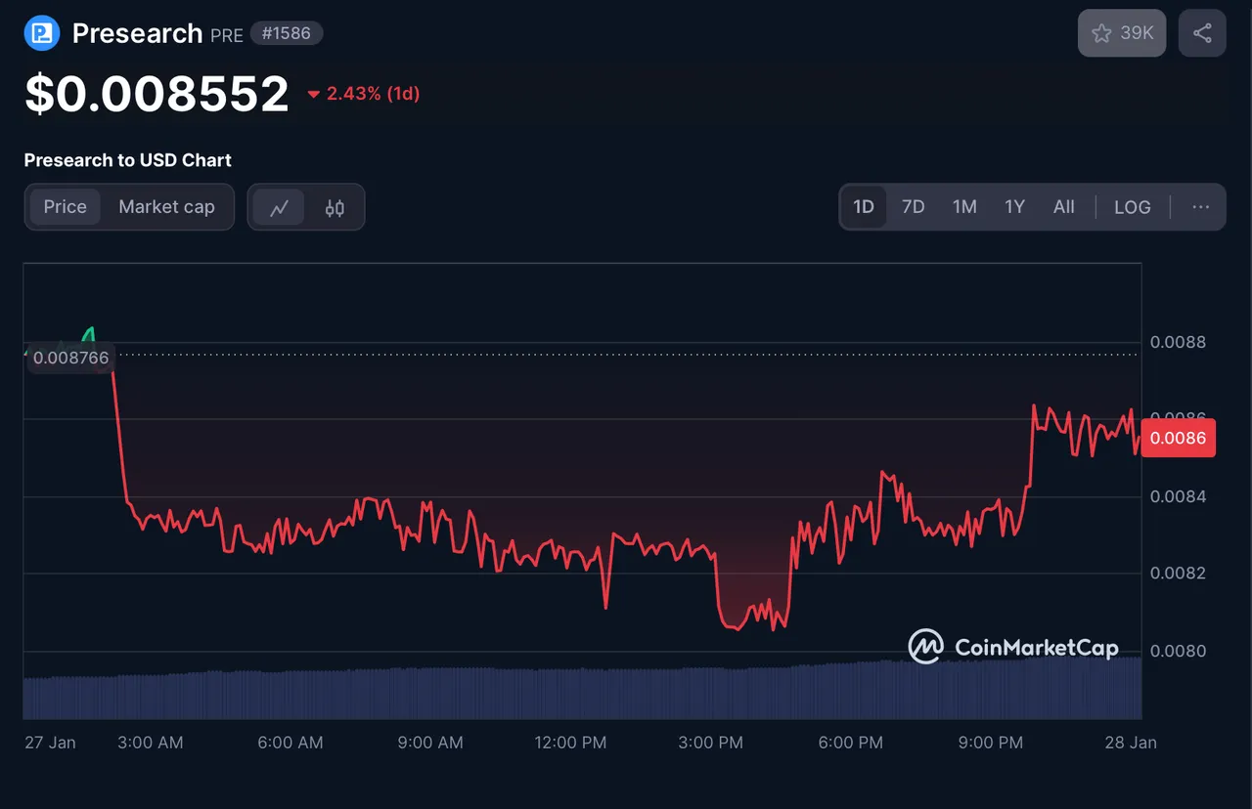Choose the 1Y time range
Image resolution: width=1252 pixels, height=809 pixels.
[1014, 207]
